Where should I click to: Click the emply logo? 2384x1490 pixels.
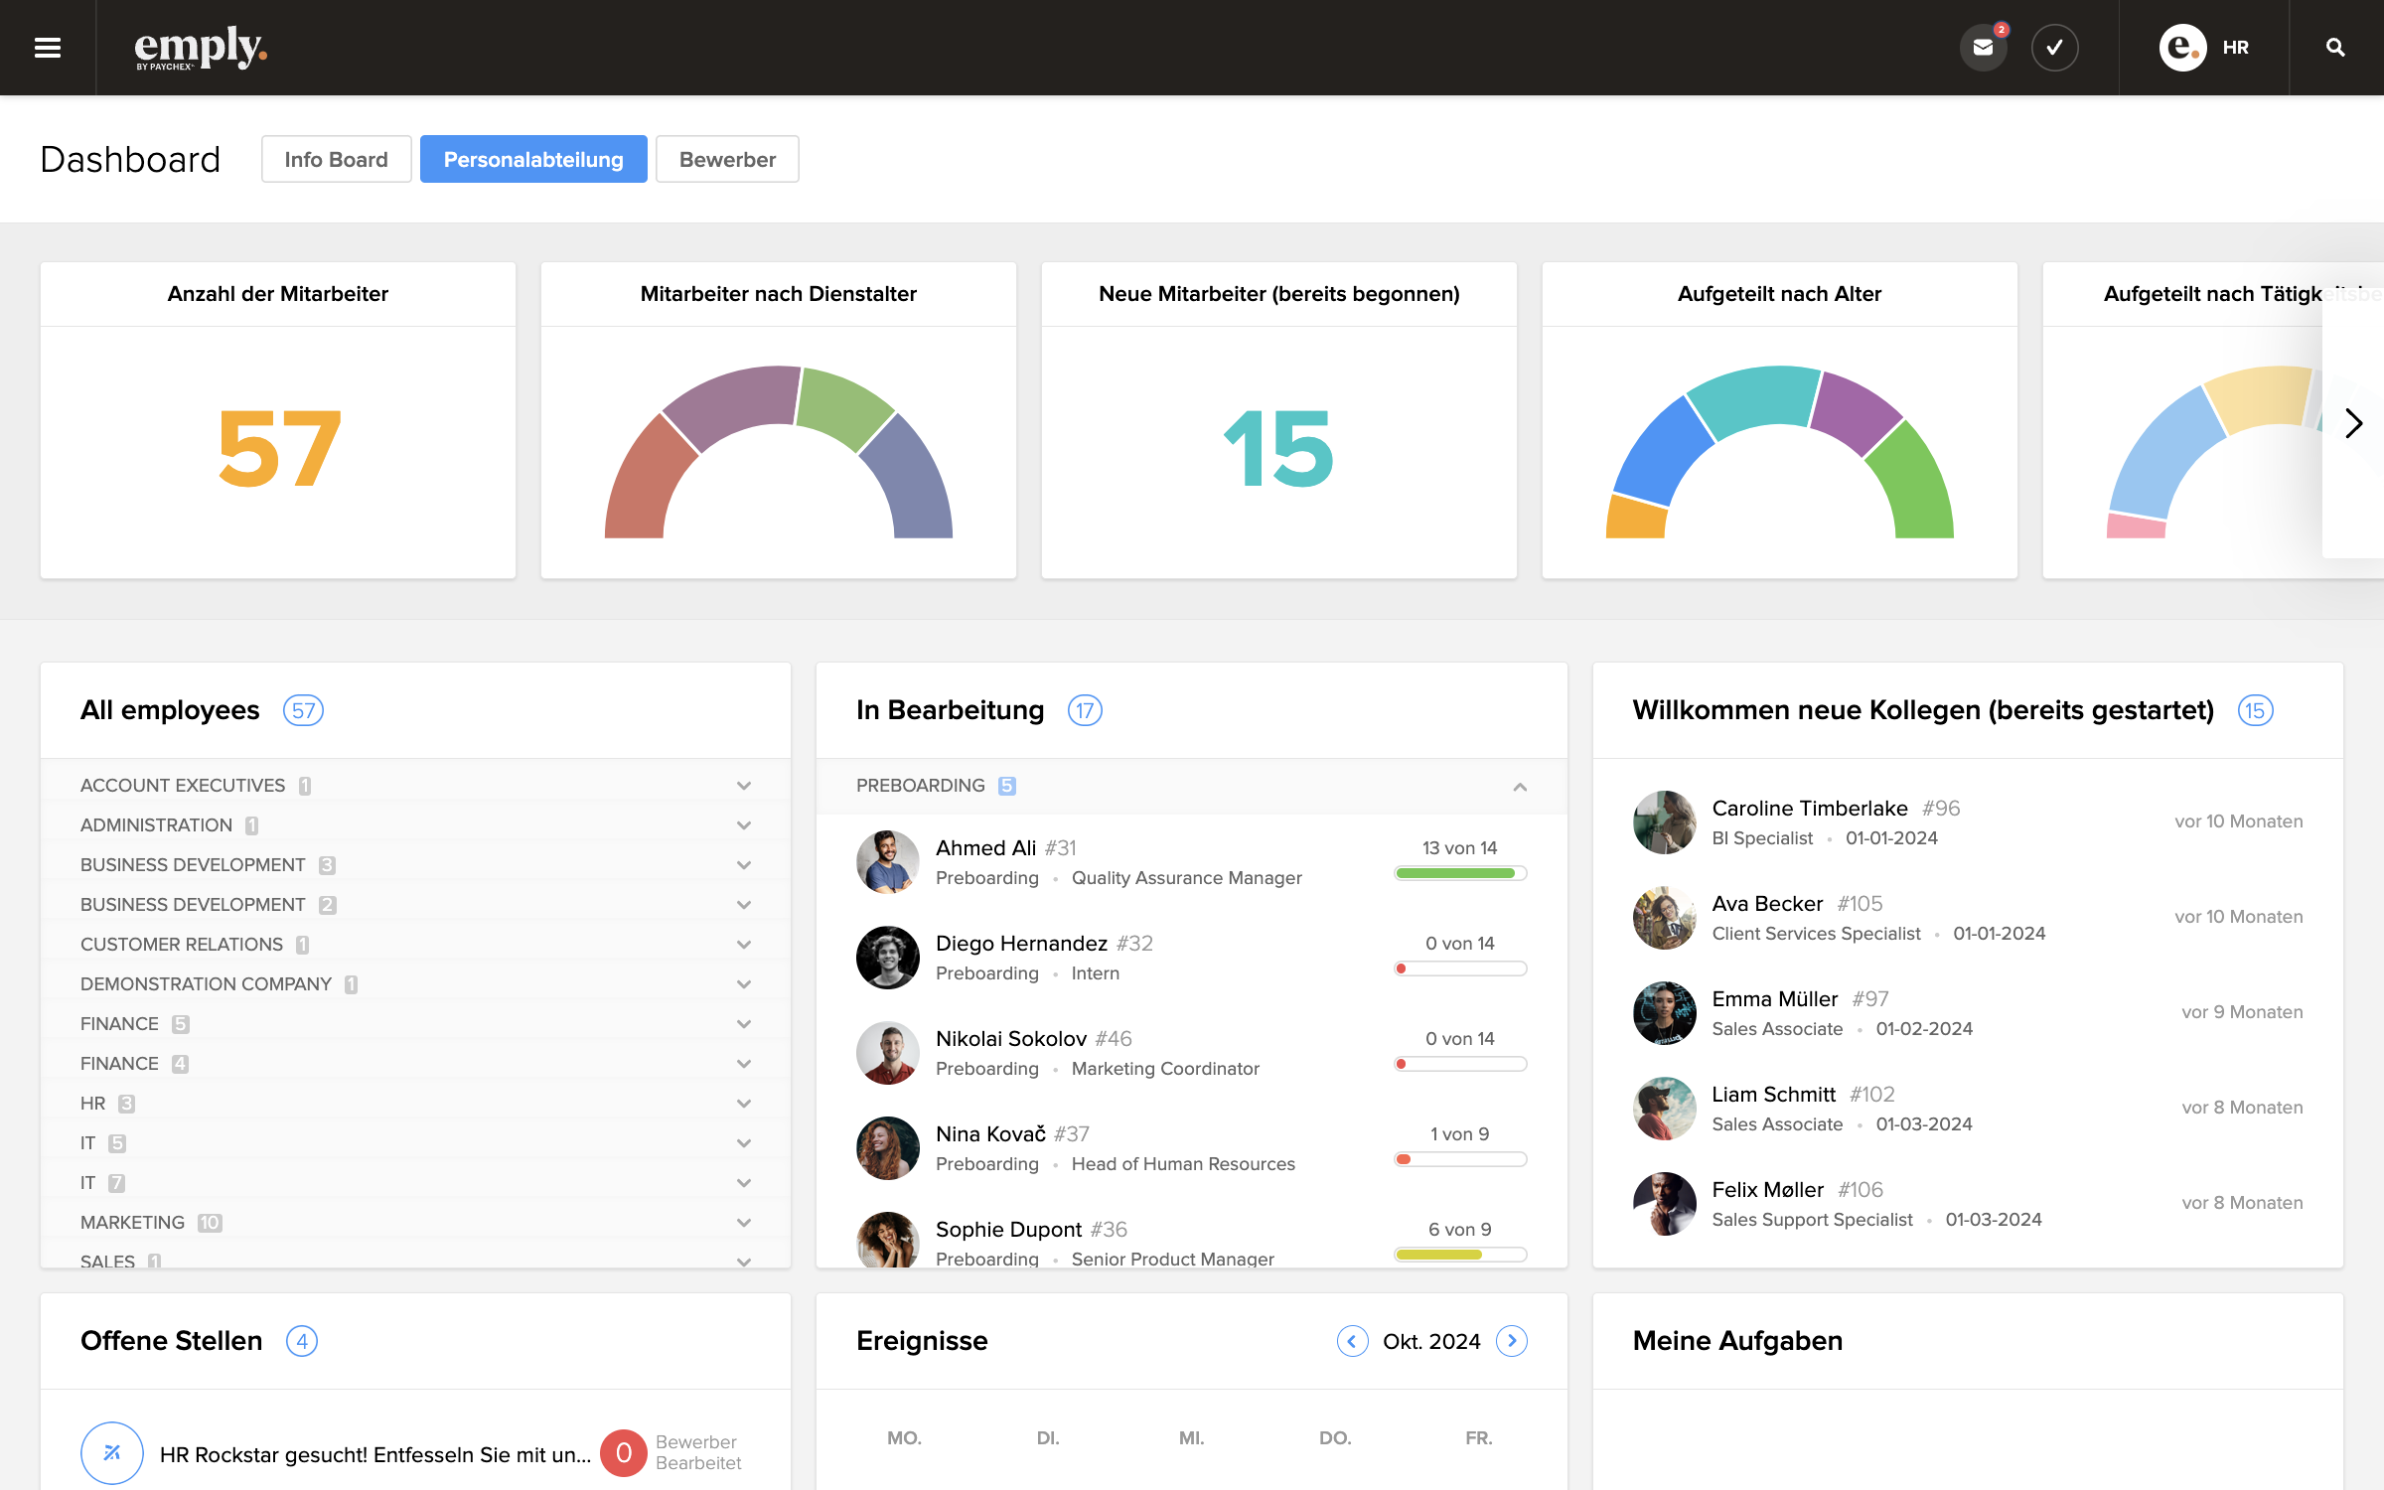(200, 48)
